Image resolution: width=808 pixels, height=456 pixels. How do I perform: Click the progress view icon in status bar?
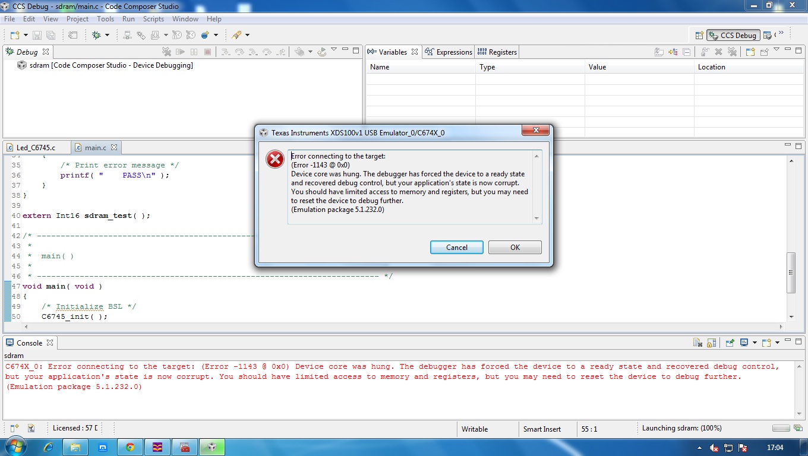[x=798, y=428]
